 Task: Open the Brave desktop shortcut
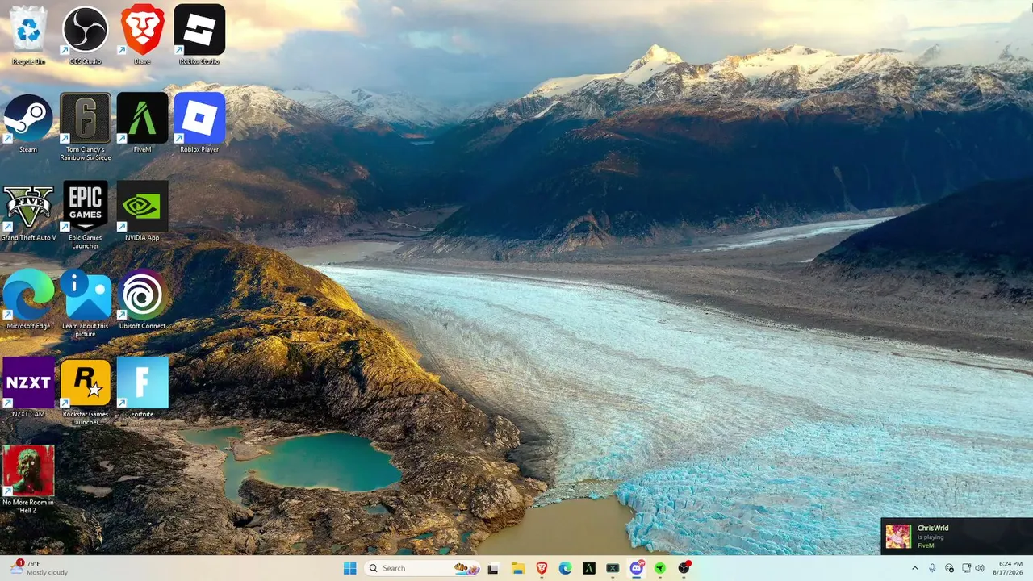[x=142, y=35]
